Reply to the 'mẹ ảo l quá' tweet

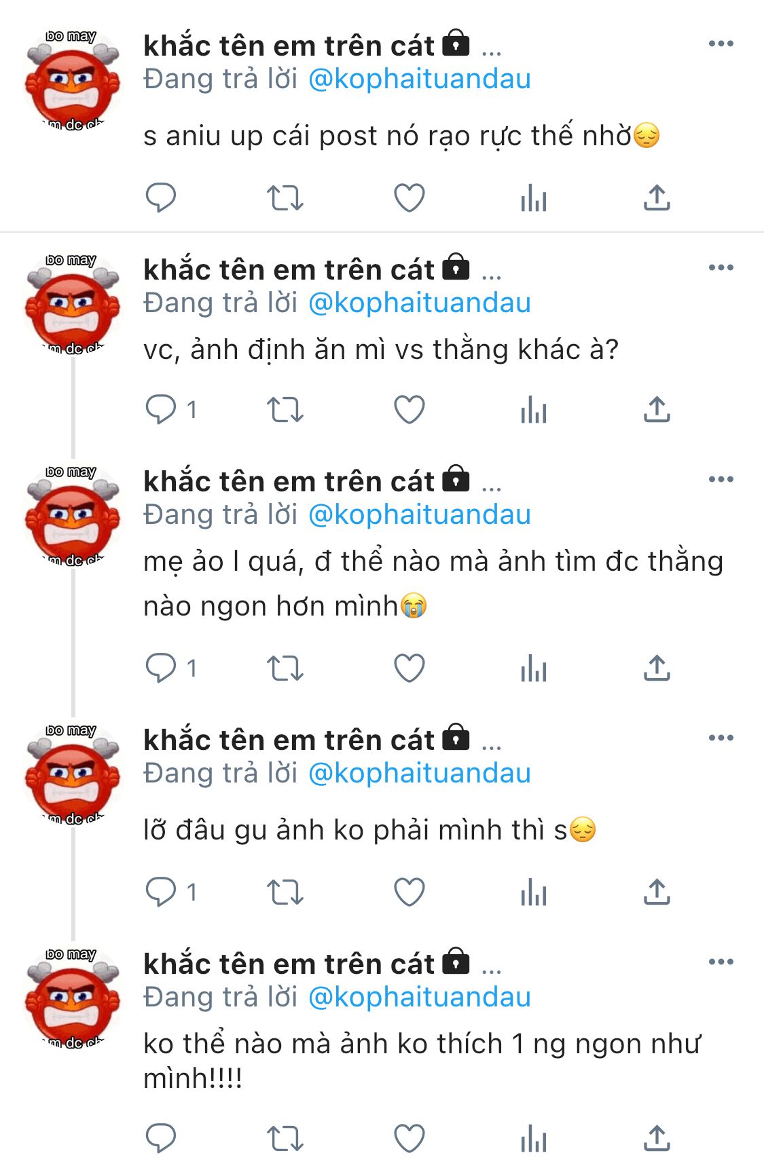(x=161, y=668)
